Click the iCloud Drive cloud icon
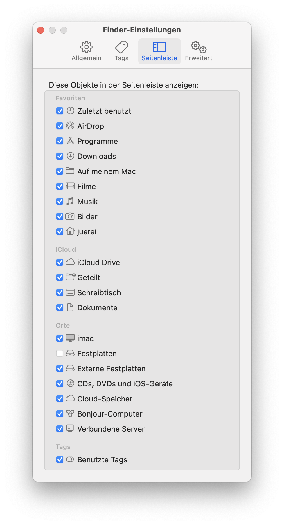The image size is (284, 525). tap(70, 262)
